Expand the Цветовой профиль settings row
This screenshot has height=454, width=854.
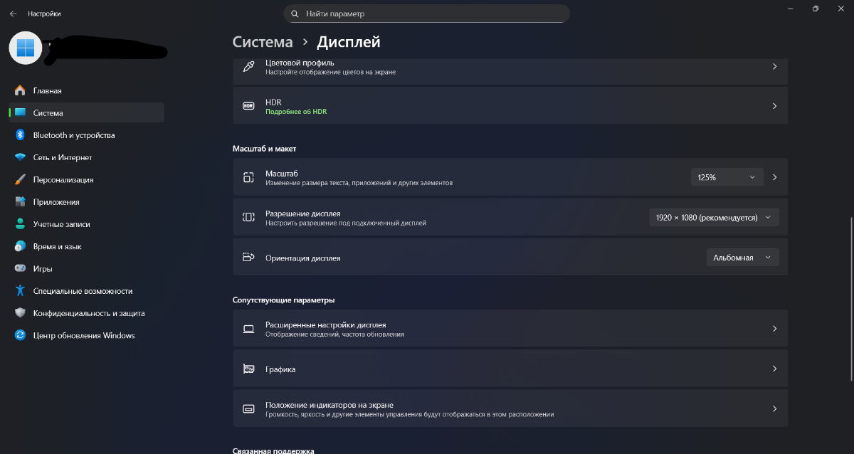tap(510, 67)
